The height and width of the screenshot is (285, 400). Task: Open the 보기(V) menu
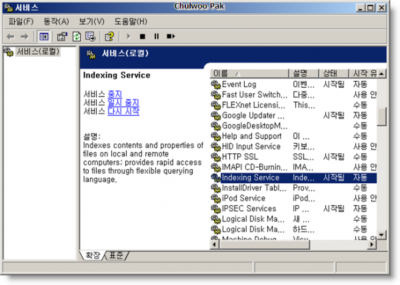91,21
